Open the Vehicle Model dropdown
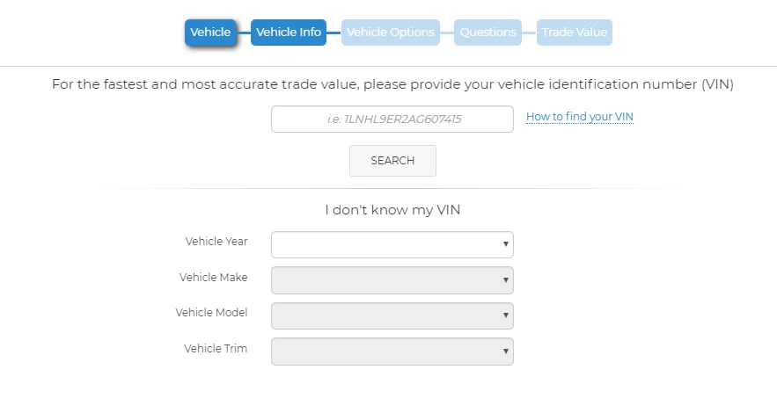This screenshot has height=406, width=777. click(392, 315)
